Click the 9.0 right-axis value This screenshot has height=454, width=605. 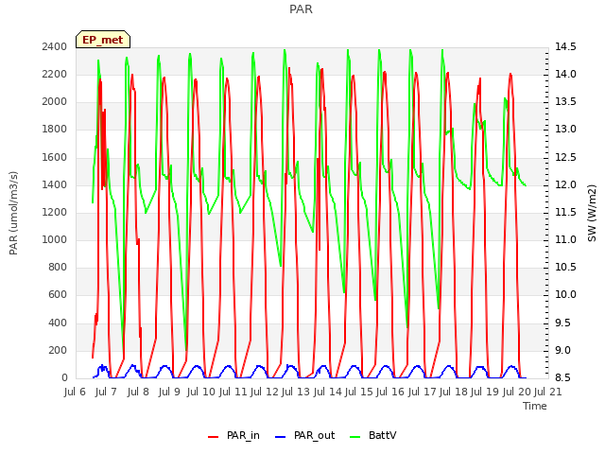point(562,351)
